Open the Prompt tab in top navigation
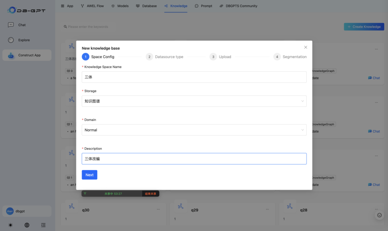Image resolution: width=388 pixels, height=231 pixels. pyautogui.click(x=204, y=6)
